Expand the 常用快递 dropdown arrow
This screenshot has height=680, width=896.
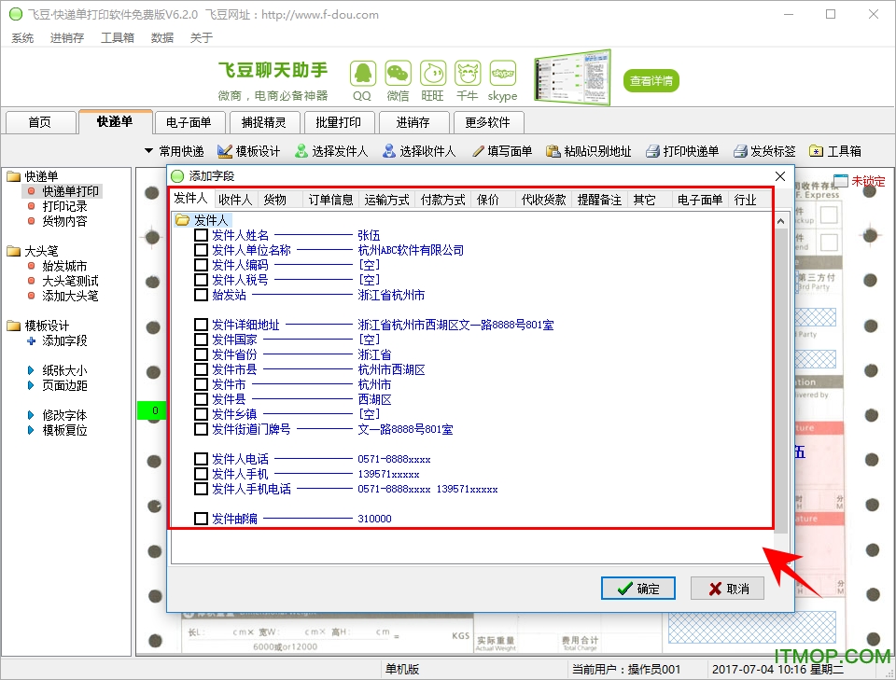coord(149,150)
